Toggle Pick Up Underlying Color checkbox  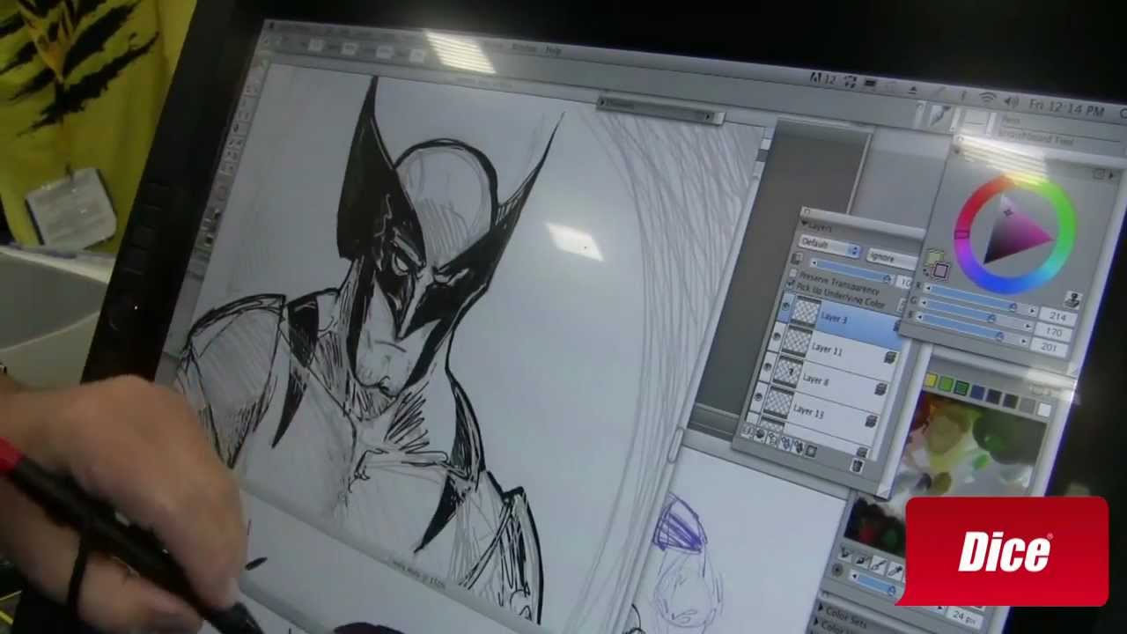click(x=791, y=284)
